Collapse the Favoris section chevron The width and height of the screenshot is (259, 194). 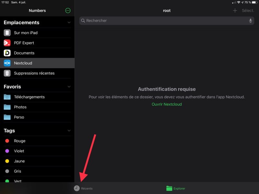[x=69, y=87]
